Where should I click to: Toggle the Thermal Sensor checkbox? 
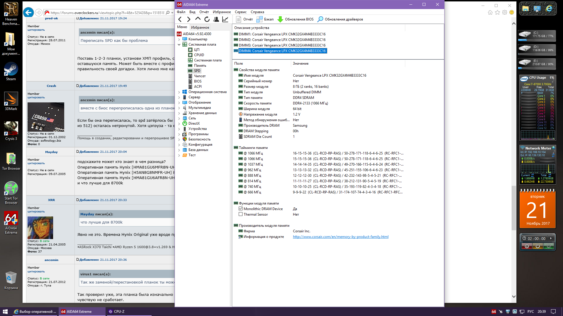(x=240, y=214)
